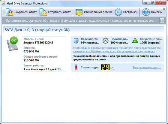This screenshot has width=168, height=124.
Task: Click the 'Отсутствие ош...' label
Action: (151, 39)
